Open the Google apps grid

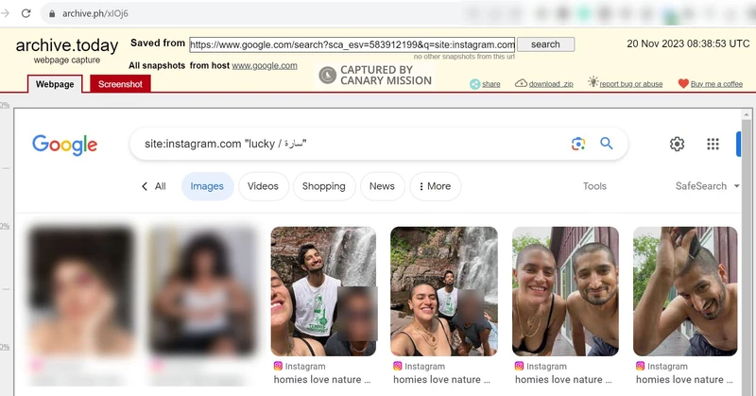[x=713, y=144]
